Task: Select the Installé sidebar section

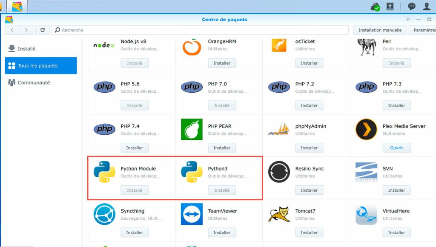Action: (x=41, y=48)
